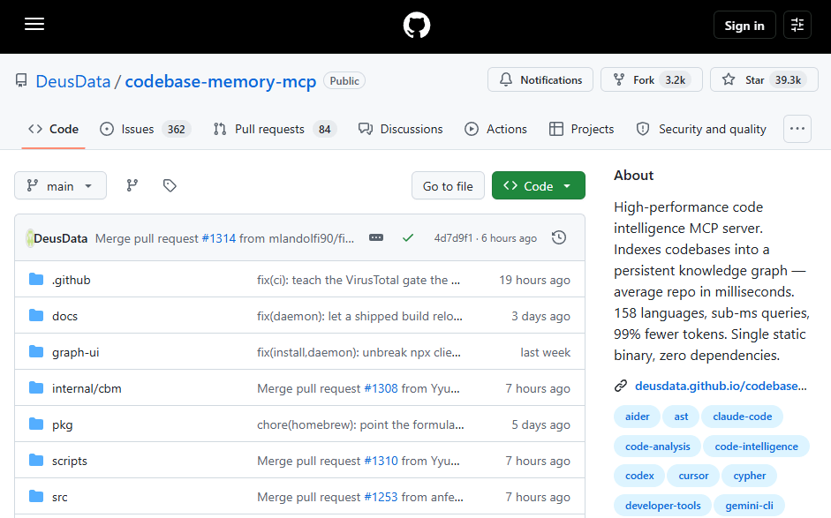
Task: Open chore(homebrew) commit message
Action: coord(360,424)
